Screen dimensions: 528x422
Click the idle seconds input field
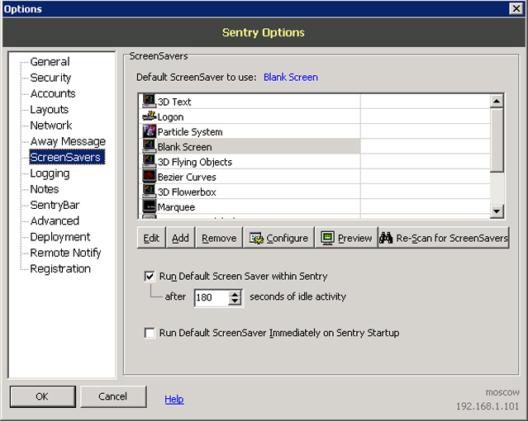[211, 297]
